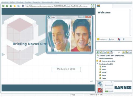
Task: Open the Visualizar menu
Action: tap(20, 2)
